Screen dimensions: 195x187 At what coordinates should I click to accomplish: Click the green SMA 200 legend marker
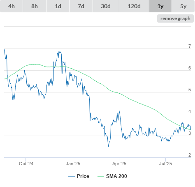pyautogui.click(x=101, y=176)
